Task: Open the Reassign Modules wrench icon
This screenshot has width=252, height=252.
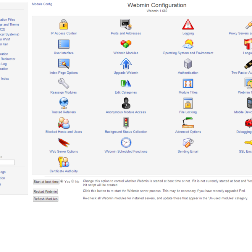Action: coord(64,83)
